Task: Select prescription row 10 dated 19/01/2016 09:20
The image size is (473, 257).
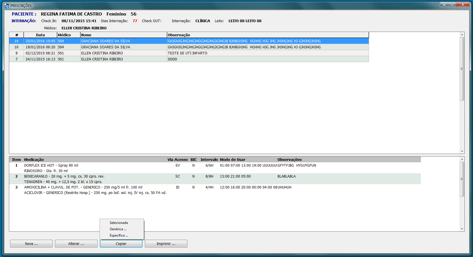Action: [x=189, y=47]
